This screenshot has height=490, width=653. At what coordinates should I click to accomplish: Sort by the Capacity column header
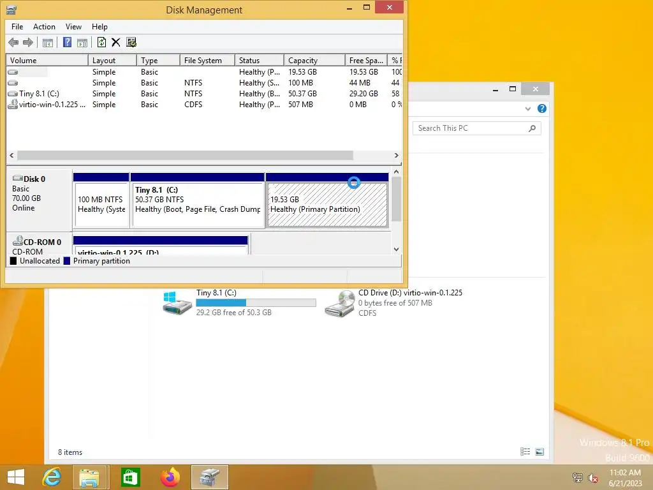[x=314, y=61]
